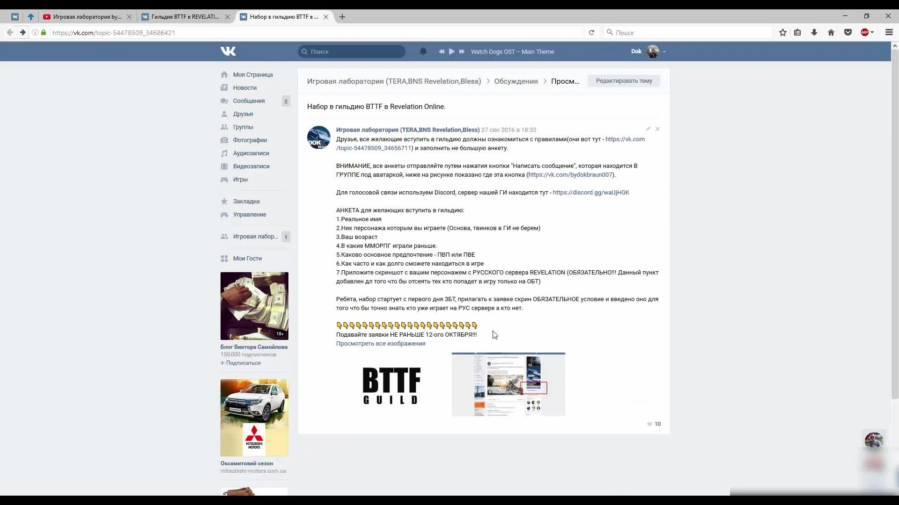Like the post via heart icon
The width and height of the screenshot is (899, 505).
coord(649,424)
